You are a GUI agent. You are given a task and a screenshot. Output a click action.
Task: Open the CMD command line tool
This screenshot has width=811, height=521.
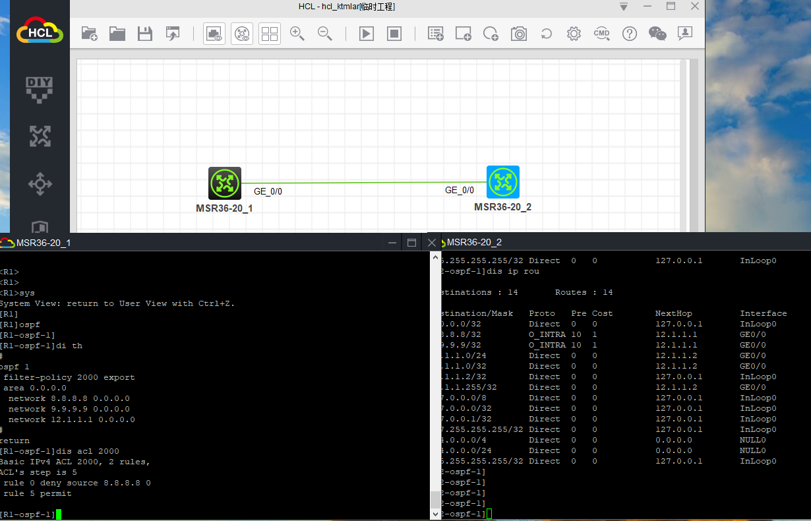601,34
